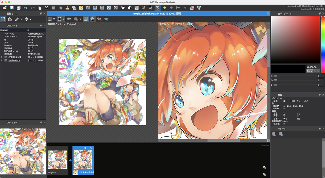Click the Save icon in main toolbar

pos(12,8)
